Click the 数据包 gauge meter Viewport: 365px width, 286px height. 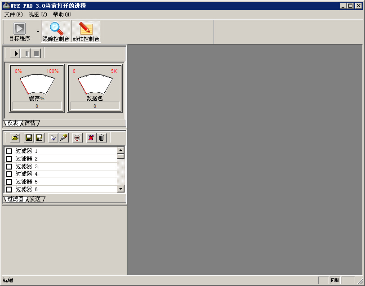point(95,89)
